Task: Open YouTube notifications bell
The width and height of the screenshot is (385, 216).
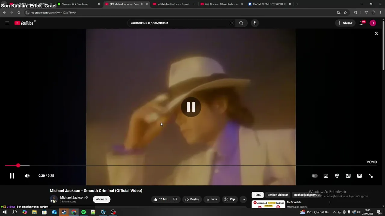Action: point(362,23)
